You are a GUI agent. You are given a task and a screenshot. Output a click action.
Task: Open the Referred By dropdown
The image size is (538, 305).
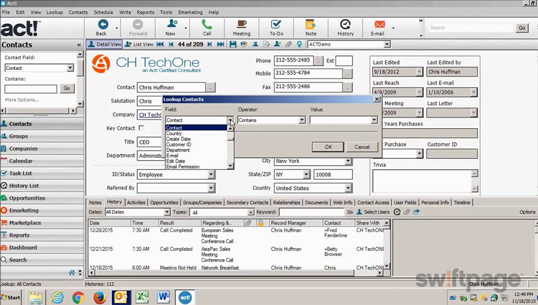point(211,188)
